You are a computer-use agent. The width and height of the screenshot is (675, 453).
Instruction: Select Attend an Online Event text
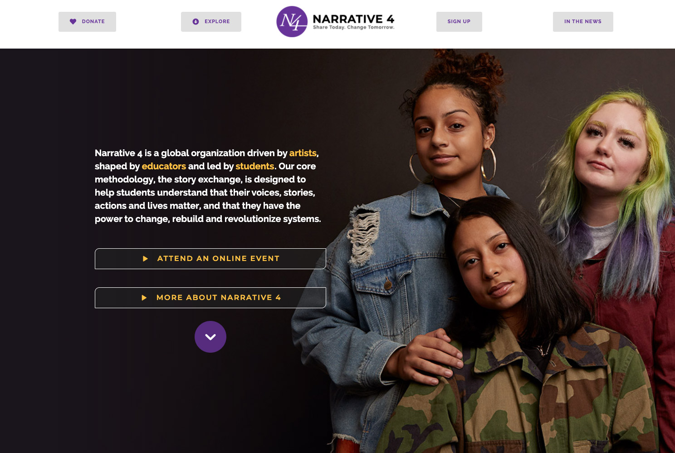pos(218,258)
